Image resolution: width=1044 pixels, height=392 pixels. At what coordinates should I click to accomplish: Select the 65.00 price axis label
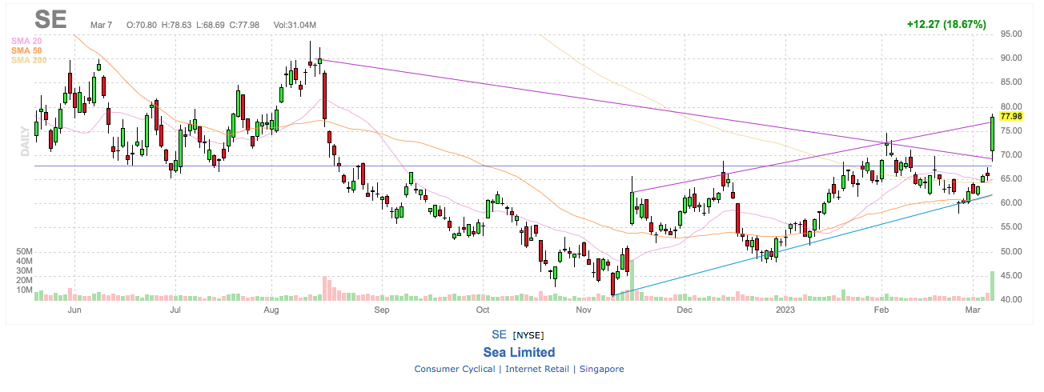click(1013, 179)
